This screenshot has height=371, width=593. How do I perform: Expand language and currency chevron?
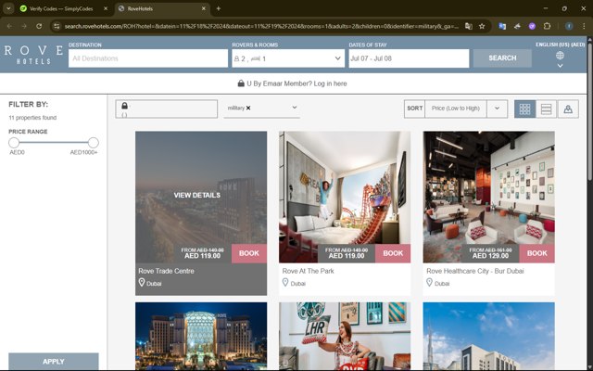coord(560,66)
